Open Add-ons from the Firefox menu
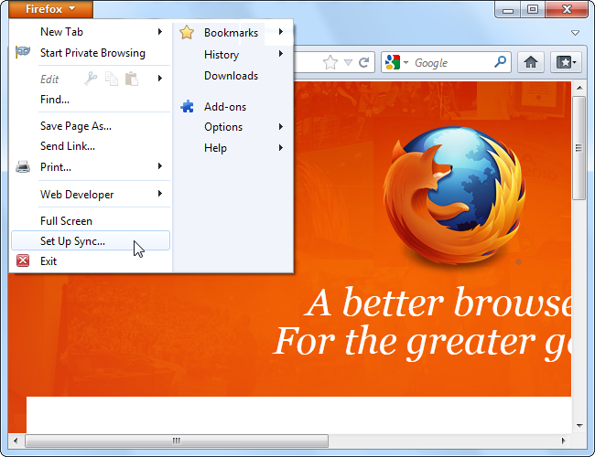The image size is (595, 457). click(224, 107)
